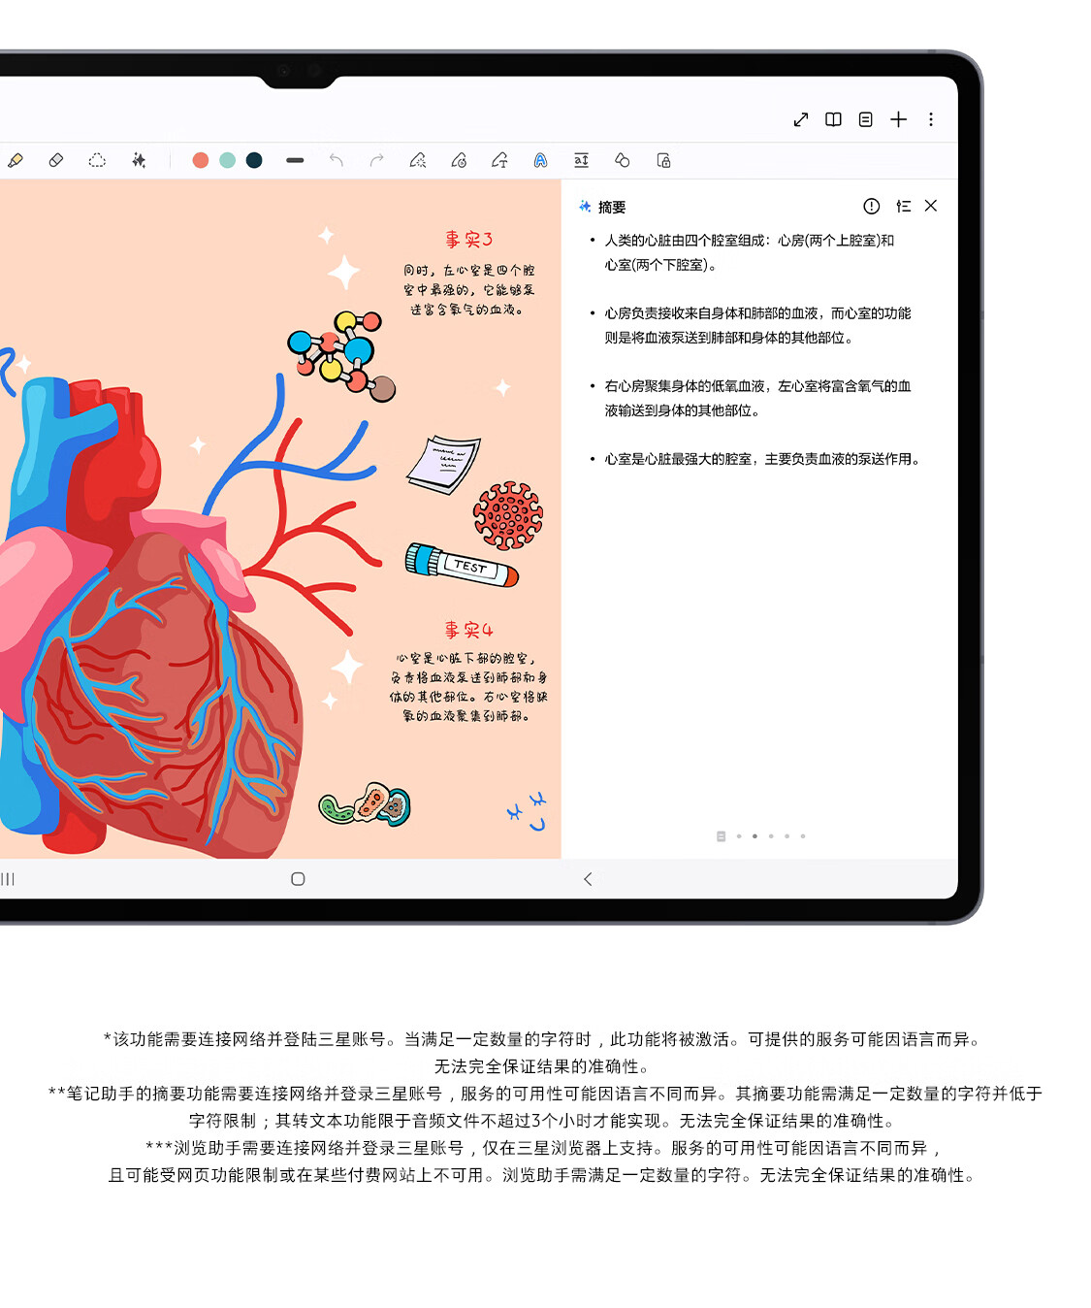Select the bullet starting 心房负责接收
The height and width of the screenshot is (1308, 1091).
click(750, 325)
